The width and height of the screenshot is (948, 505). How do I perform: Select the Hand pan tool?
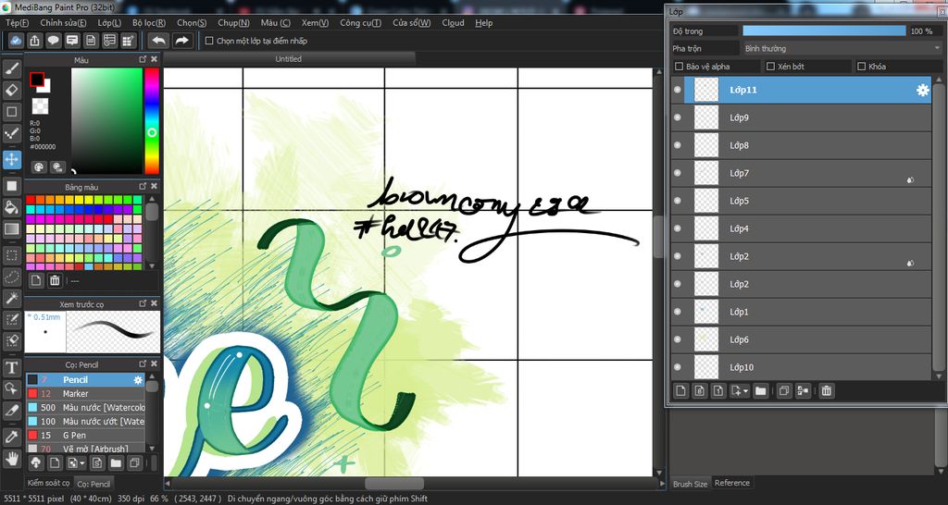(x=11, y=458)
